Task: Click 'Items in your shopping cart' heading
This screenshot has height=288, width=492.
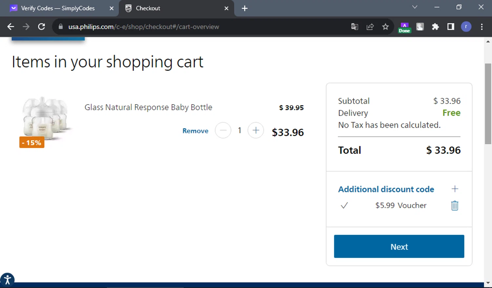Action: [108, 62]
